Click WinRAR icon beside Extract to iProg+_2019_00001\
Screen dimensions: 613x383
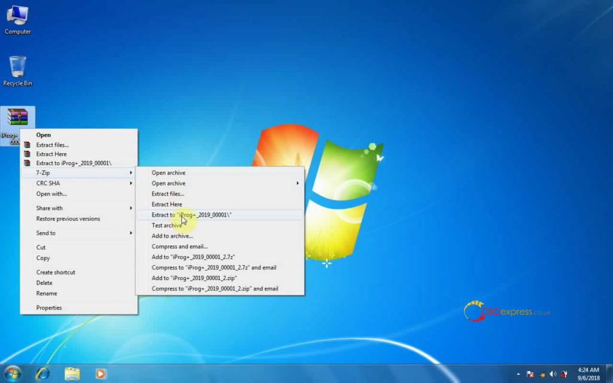[27, 163]
